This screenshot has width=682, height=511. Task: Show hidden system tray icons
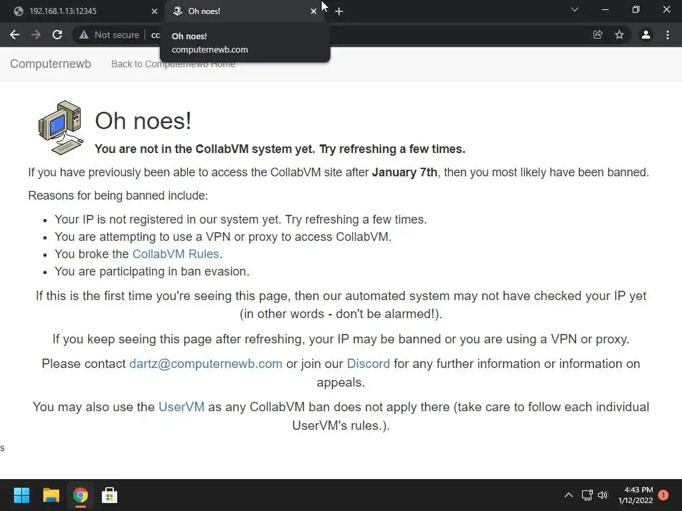[569, 495]
